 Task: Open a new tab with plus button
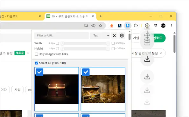[101, 16]
